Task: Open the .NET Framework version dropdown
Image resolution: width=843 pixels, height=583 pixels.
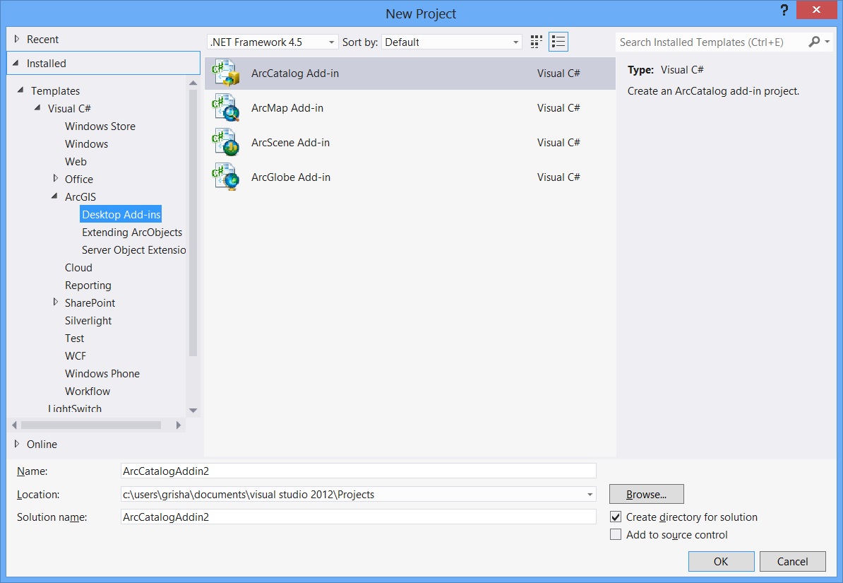Action: (273, 42)
